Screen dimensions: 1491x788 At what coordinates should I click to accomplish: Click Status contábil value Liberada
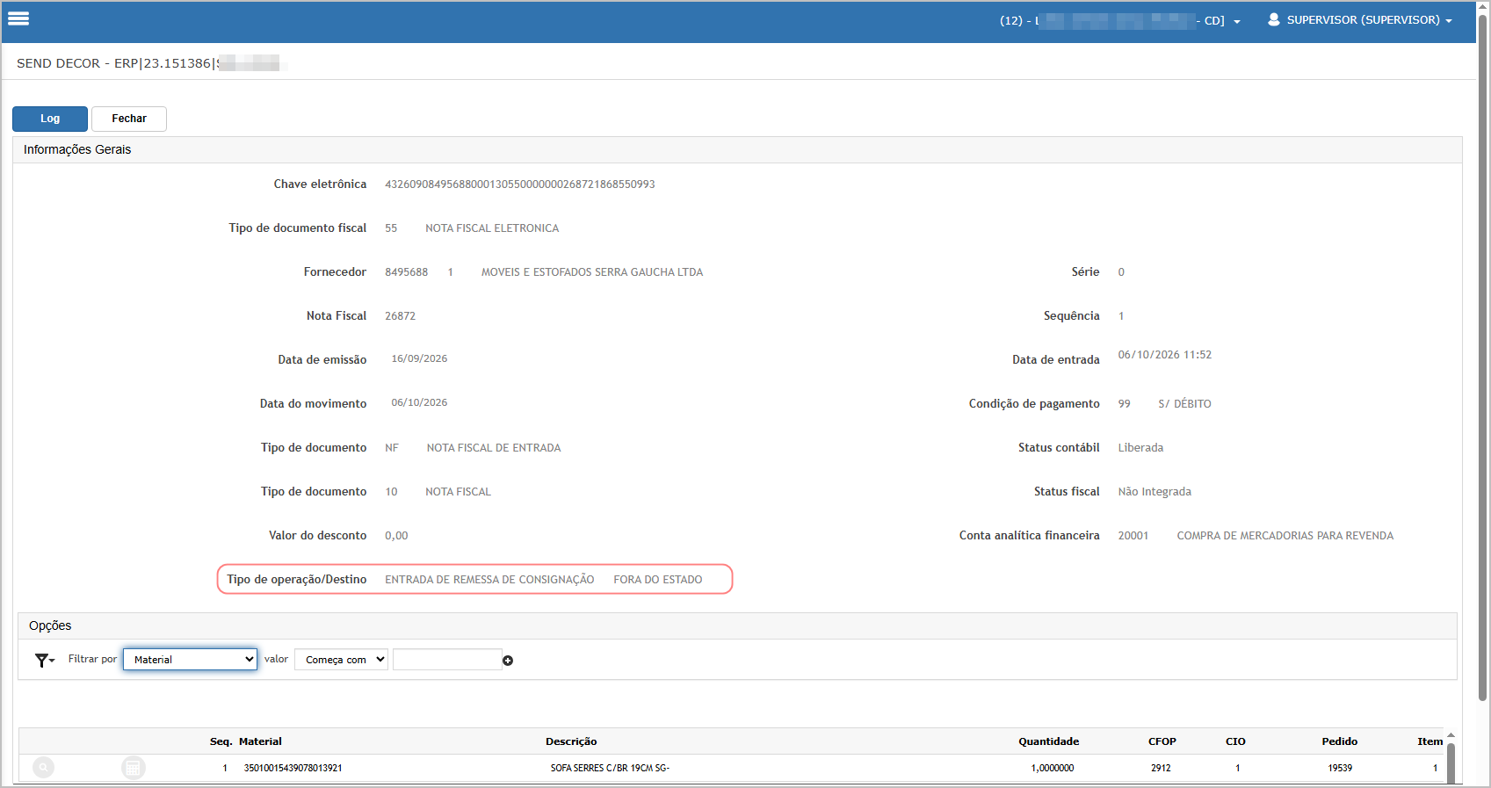click(x=1140, y=448)
